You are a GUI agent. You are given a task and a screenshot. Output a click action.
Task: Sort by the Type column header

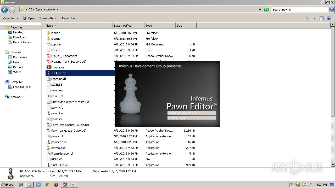160,26
